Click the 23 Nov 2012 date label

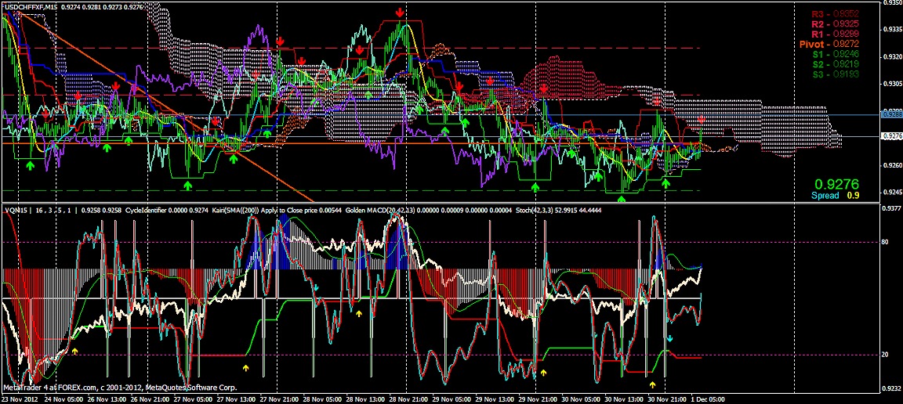[20, 399]
